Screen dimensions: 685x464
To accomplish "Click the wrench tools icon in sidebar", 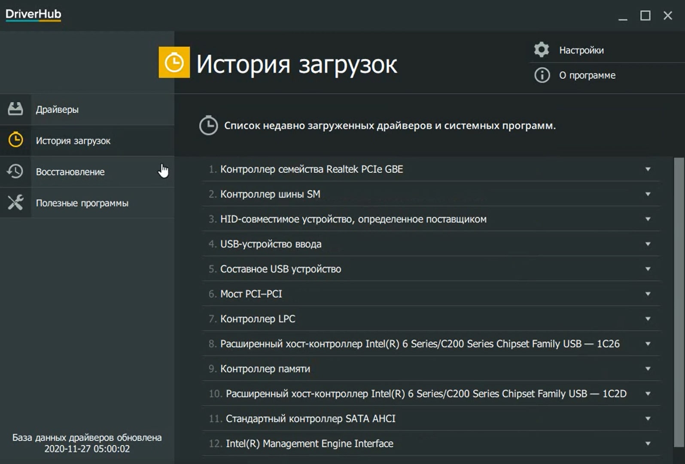I will (x=15, y=202).
